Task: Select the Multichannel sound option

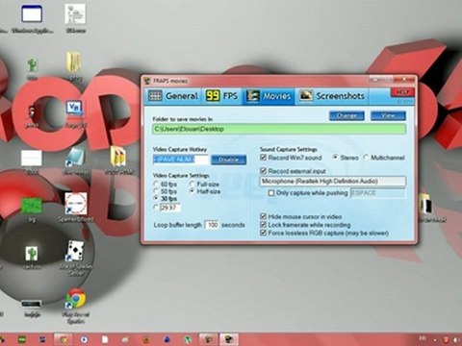Action: (x=366, y=158)
